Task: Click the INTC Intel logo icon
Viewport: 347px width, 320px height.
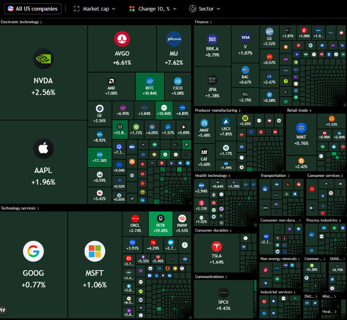Action: click(150, 81)
